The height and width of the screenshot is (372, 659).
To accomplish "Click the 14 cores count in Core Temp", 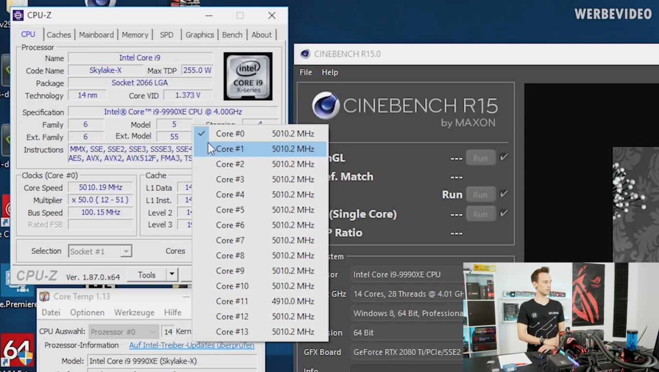I will tap(168, 332).
